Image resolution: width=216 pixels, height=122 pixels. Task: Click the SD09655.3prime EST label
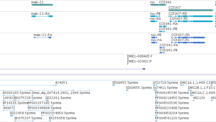(x=139, y=88)
